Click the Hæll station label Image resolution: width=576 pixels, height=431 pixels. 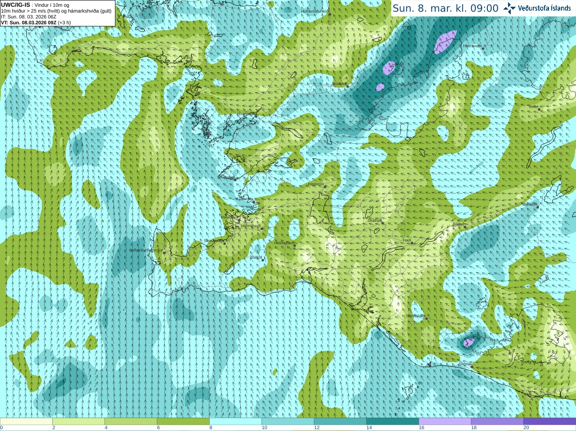407,240
